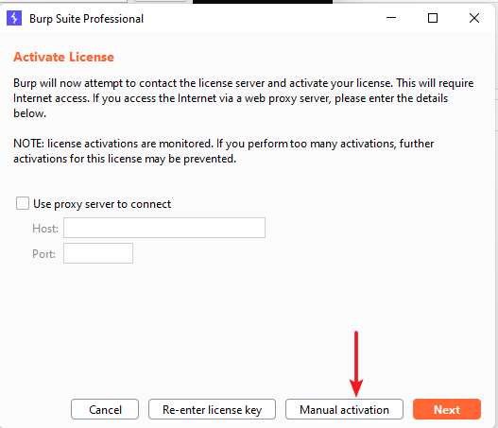Click the Host: label
The image size is (498, 428).
pyautogui.click(x=45, y=229)
